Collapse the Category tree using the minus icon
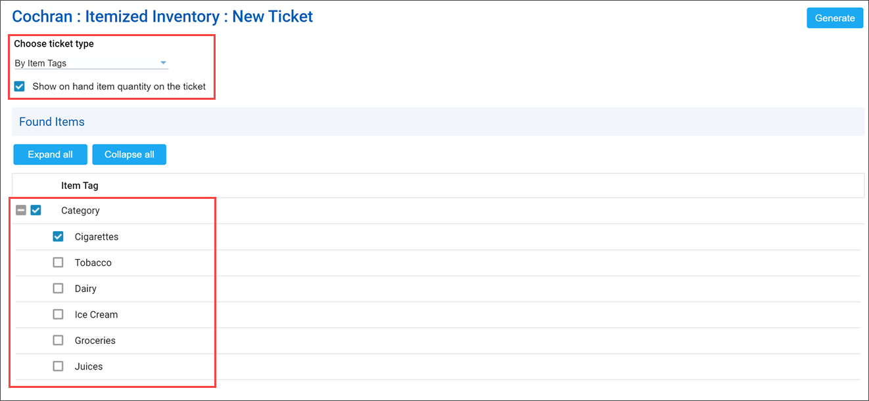 coord(20,210)
